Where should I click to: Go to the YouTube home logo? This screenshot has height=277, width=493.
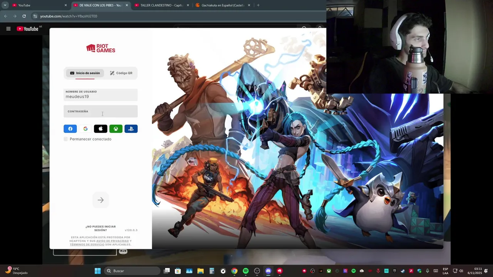(27, 29)
